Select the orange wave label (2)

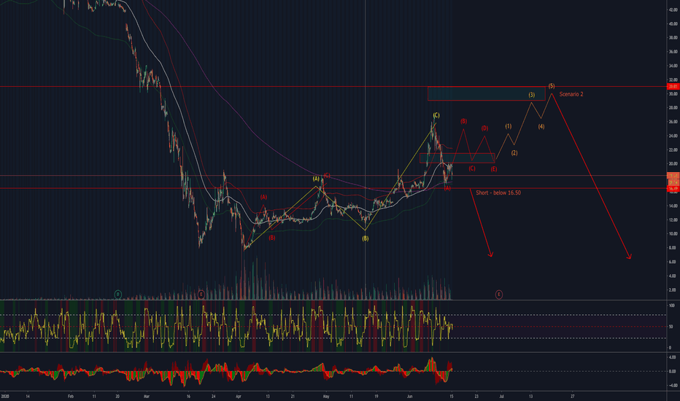pyautogui.click(x=514, y=153)
